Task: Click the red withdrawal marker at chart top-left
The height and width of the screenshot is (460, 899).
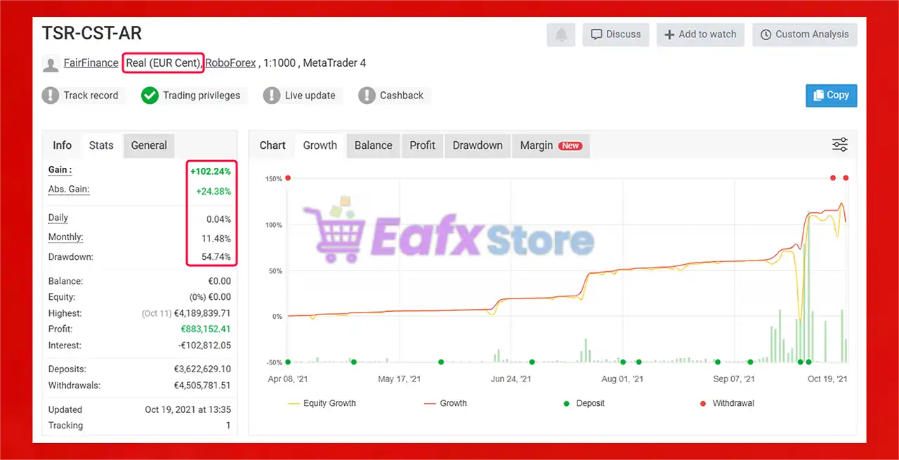Action: [288, 178]
